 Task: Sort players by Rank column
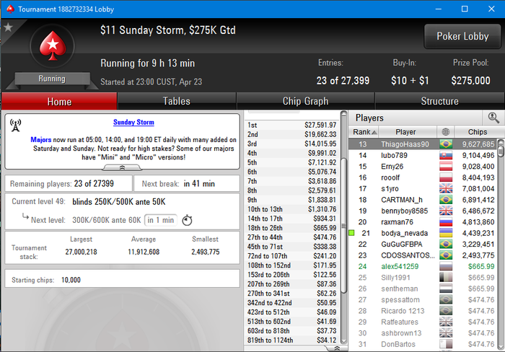pyautogui.click(x=364, y=132)
